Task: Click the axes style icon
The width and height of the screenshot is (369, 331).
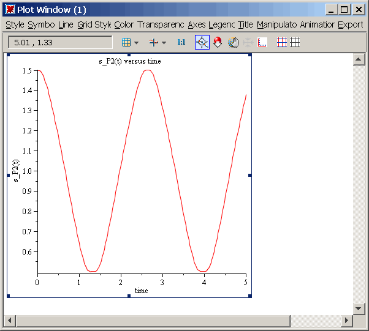Action: (x=154, y=42)
